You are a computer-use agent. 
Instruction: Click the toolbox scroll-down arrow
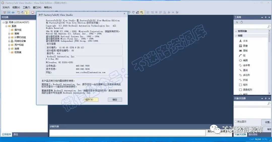tap(269, 93)
